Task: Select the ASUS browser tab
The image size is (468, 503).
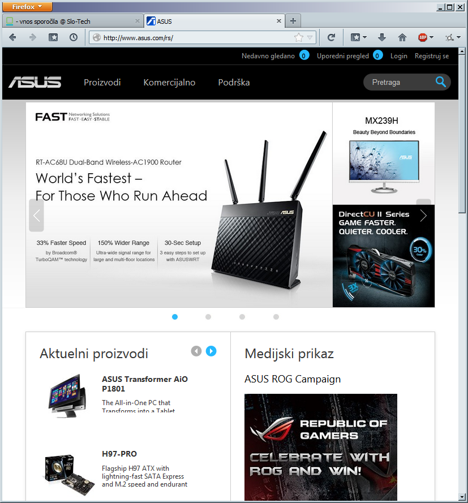Action: tap(214, 21)
